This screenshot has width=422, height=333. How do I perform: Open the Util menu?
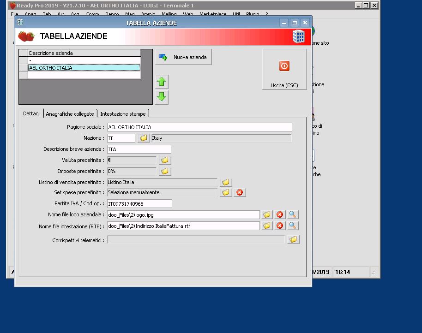click(x=236, y=14)
